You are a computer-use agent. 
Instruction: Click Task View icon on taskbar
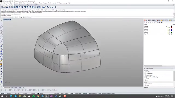[x=7, y=96]
